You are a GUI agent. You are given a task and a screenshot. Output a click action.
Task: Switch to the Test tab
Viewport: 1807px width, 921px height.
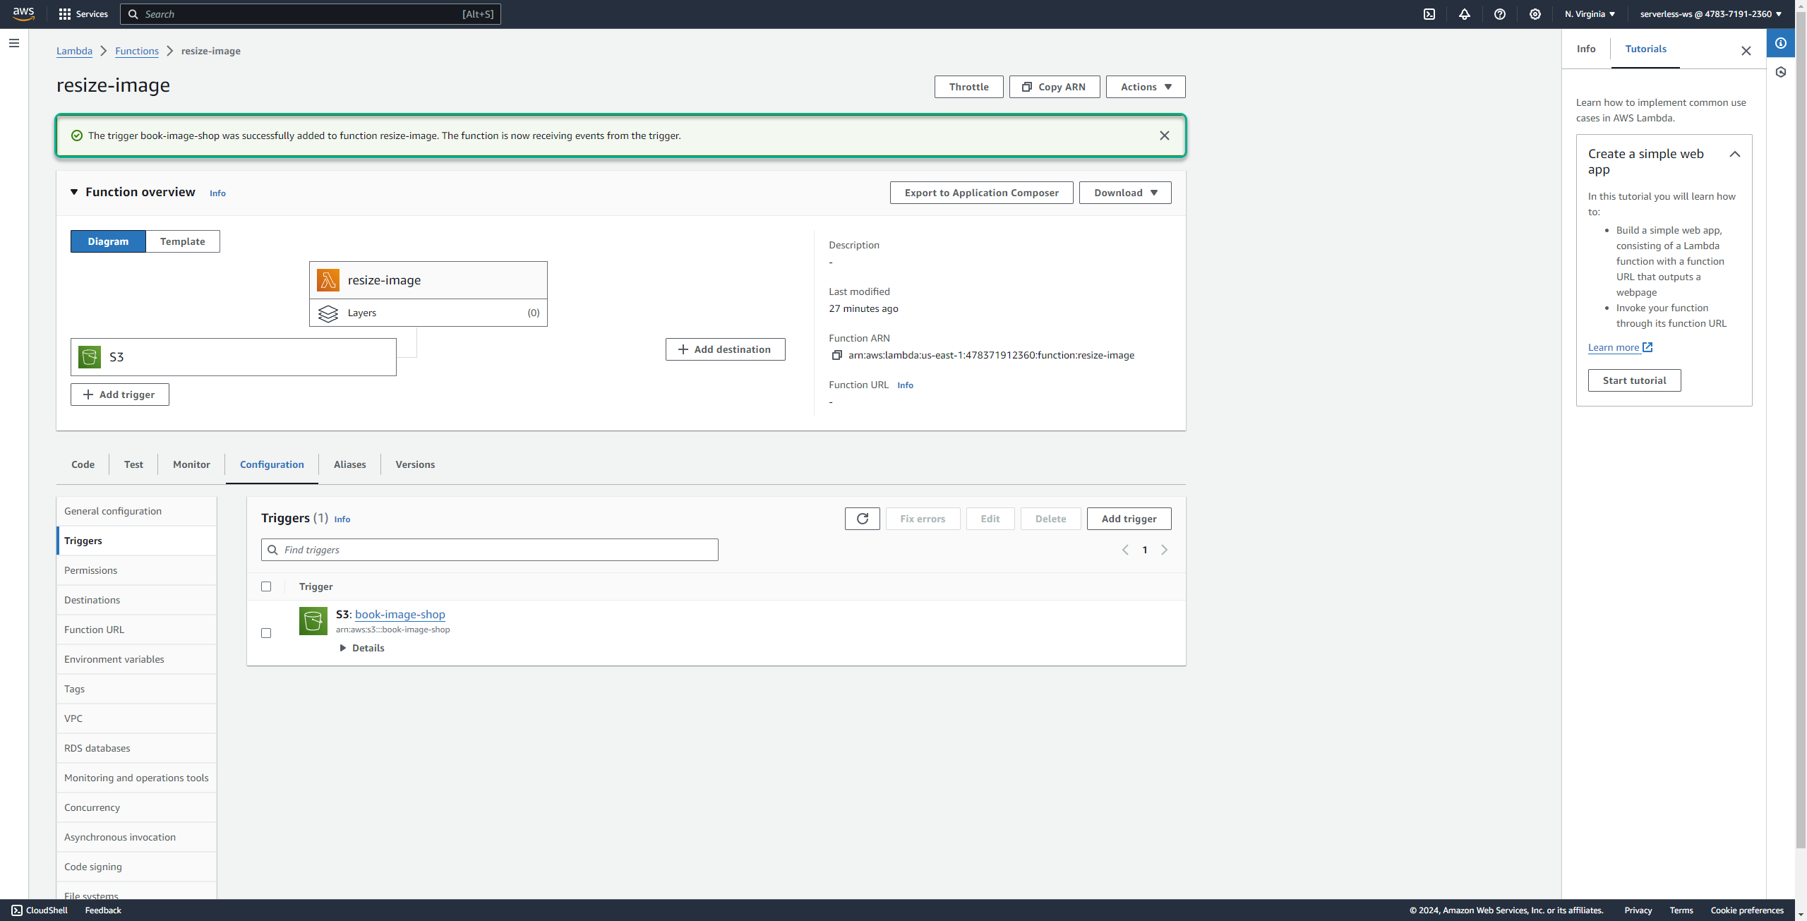pyautogui.click(x=133, y=464)
